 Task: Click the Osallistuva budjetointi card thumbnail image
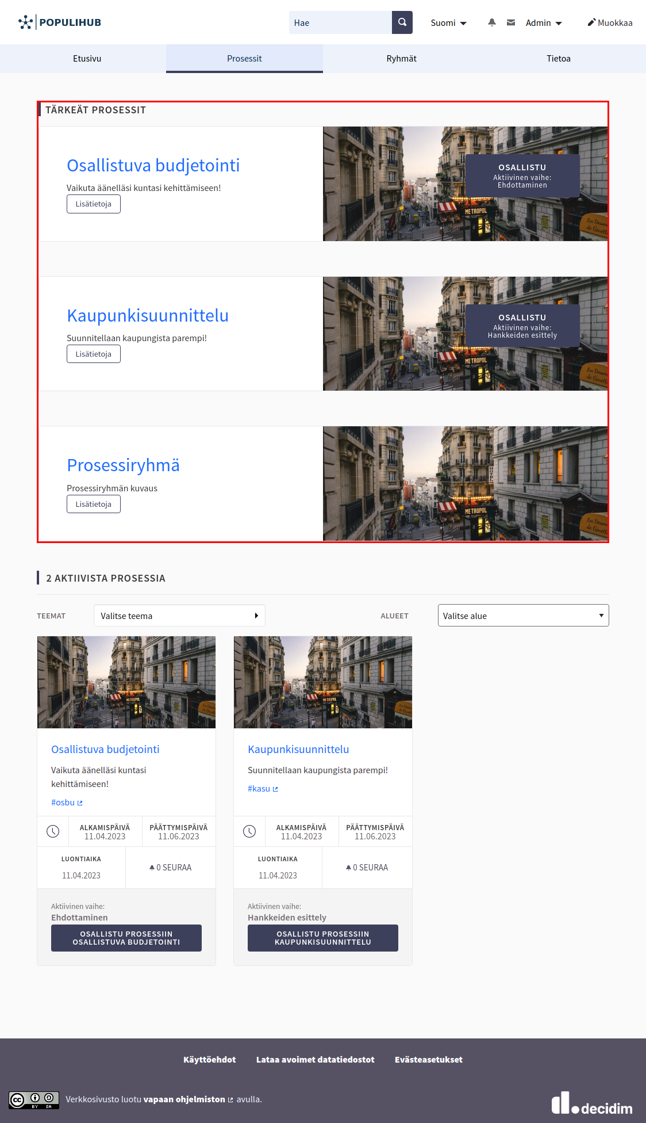tap(126, 682)
